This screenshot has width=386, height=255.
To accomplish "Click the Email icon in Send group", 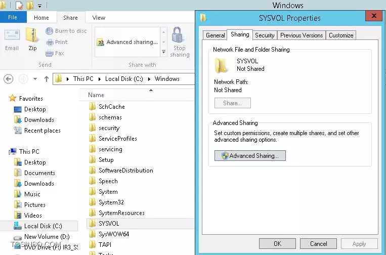I will pos(12,36).
